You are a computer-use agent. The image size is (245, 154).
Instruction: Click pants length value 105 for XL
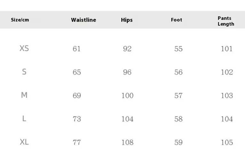[227, 142]
